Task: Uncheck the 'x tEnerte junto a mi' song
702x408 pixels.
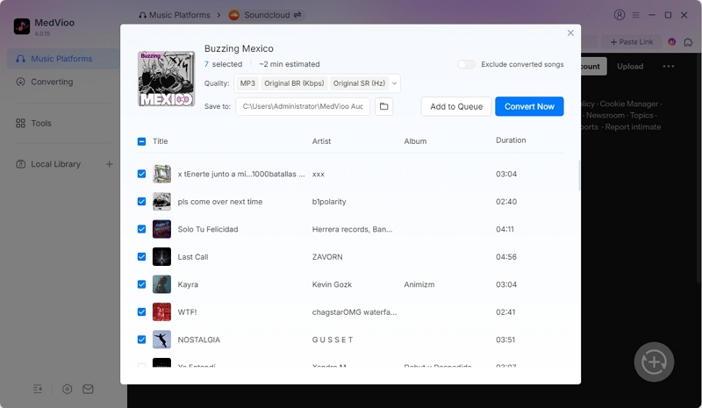Action: click(141, 174)
